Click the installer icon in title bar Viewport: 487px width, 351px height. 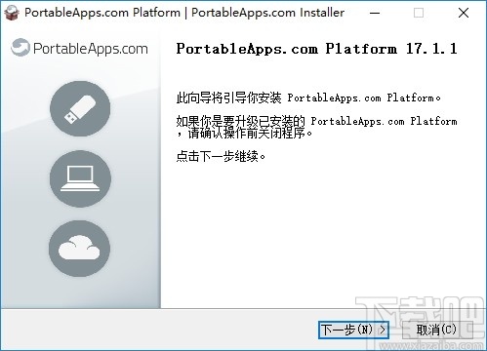click(x=12, y=13)
